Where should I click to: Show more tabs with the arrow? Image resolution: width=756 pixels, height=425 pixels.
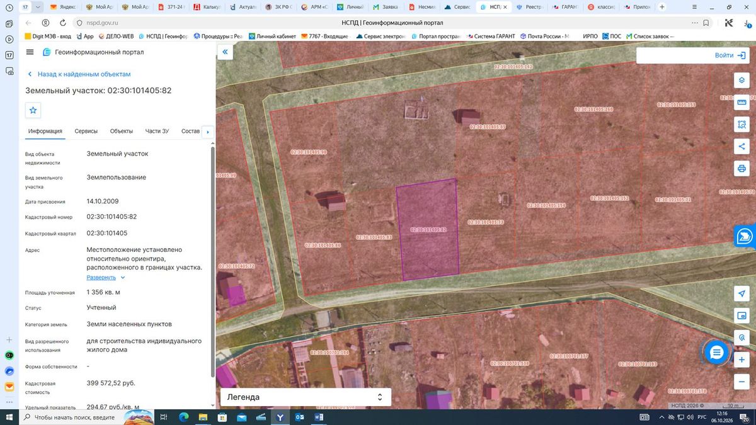[208, 132]
